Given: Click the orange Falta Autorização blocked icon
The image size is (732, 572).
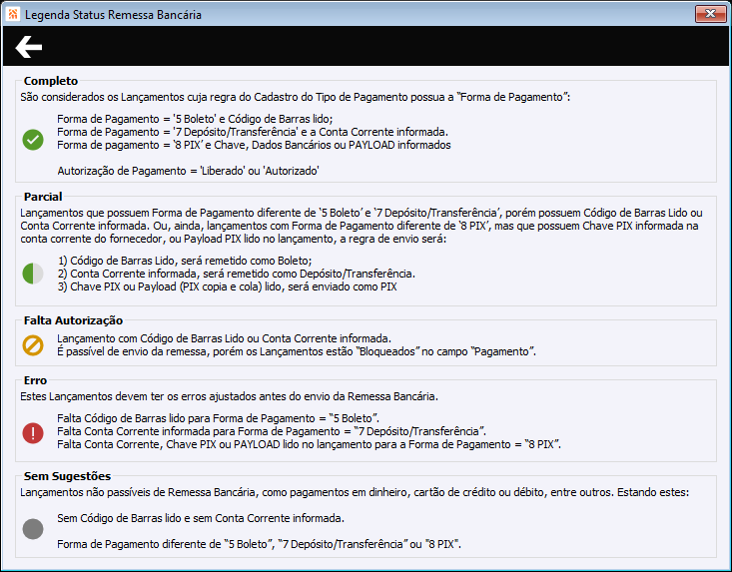Looking at the screenshot, I should tap(33, 345).
